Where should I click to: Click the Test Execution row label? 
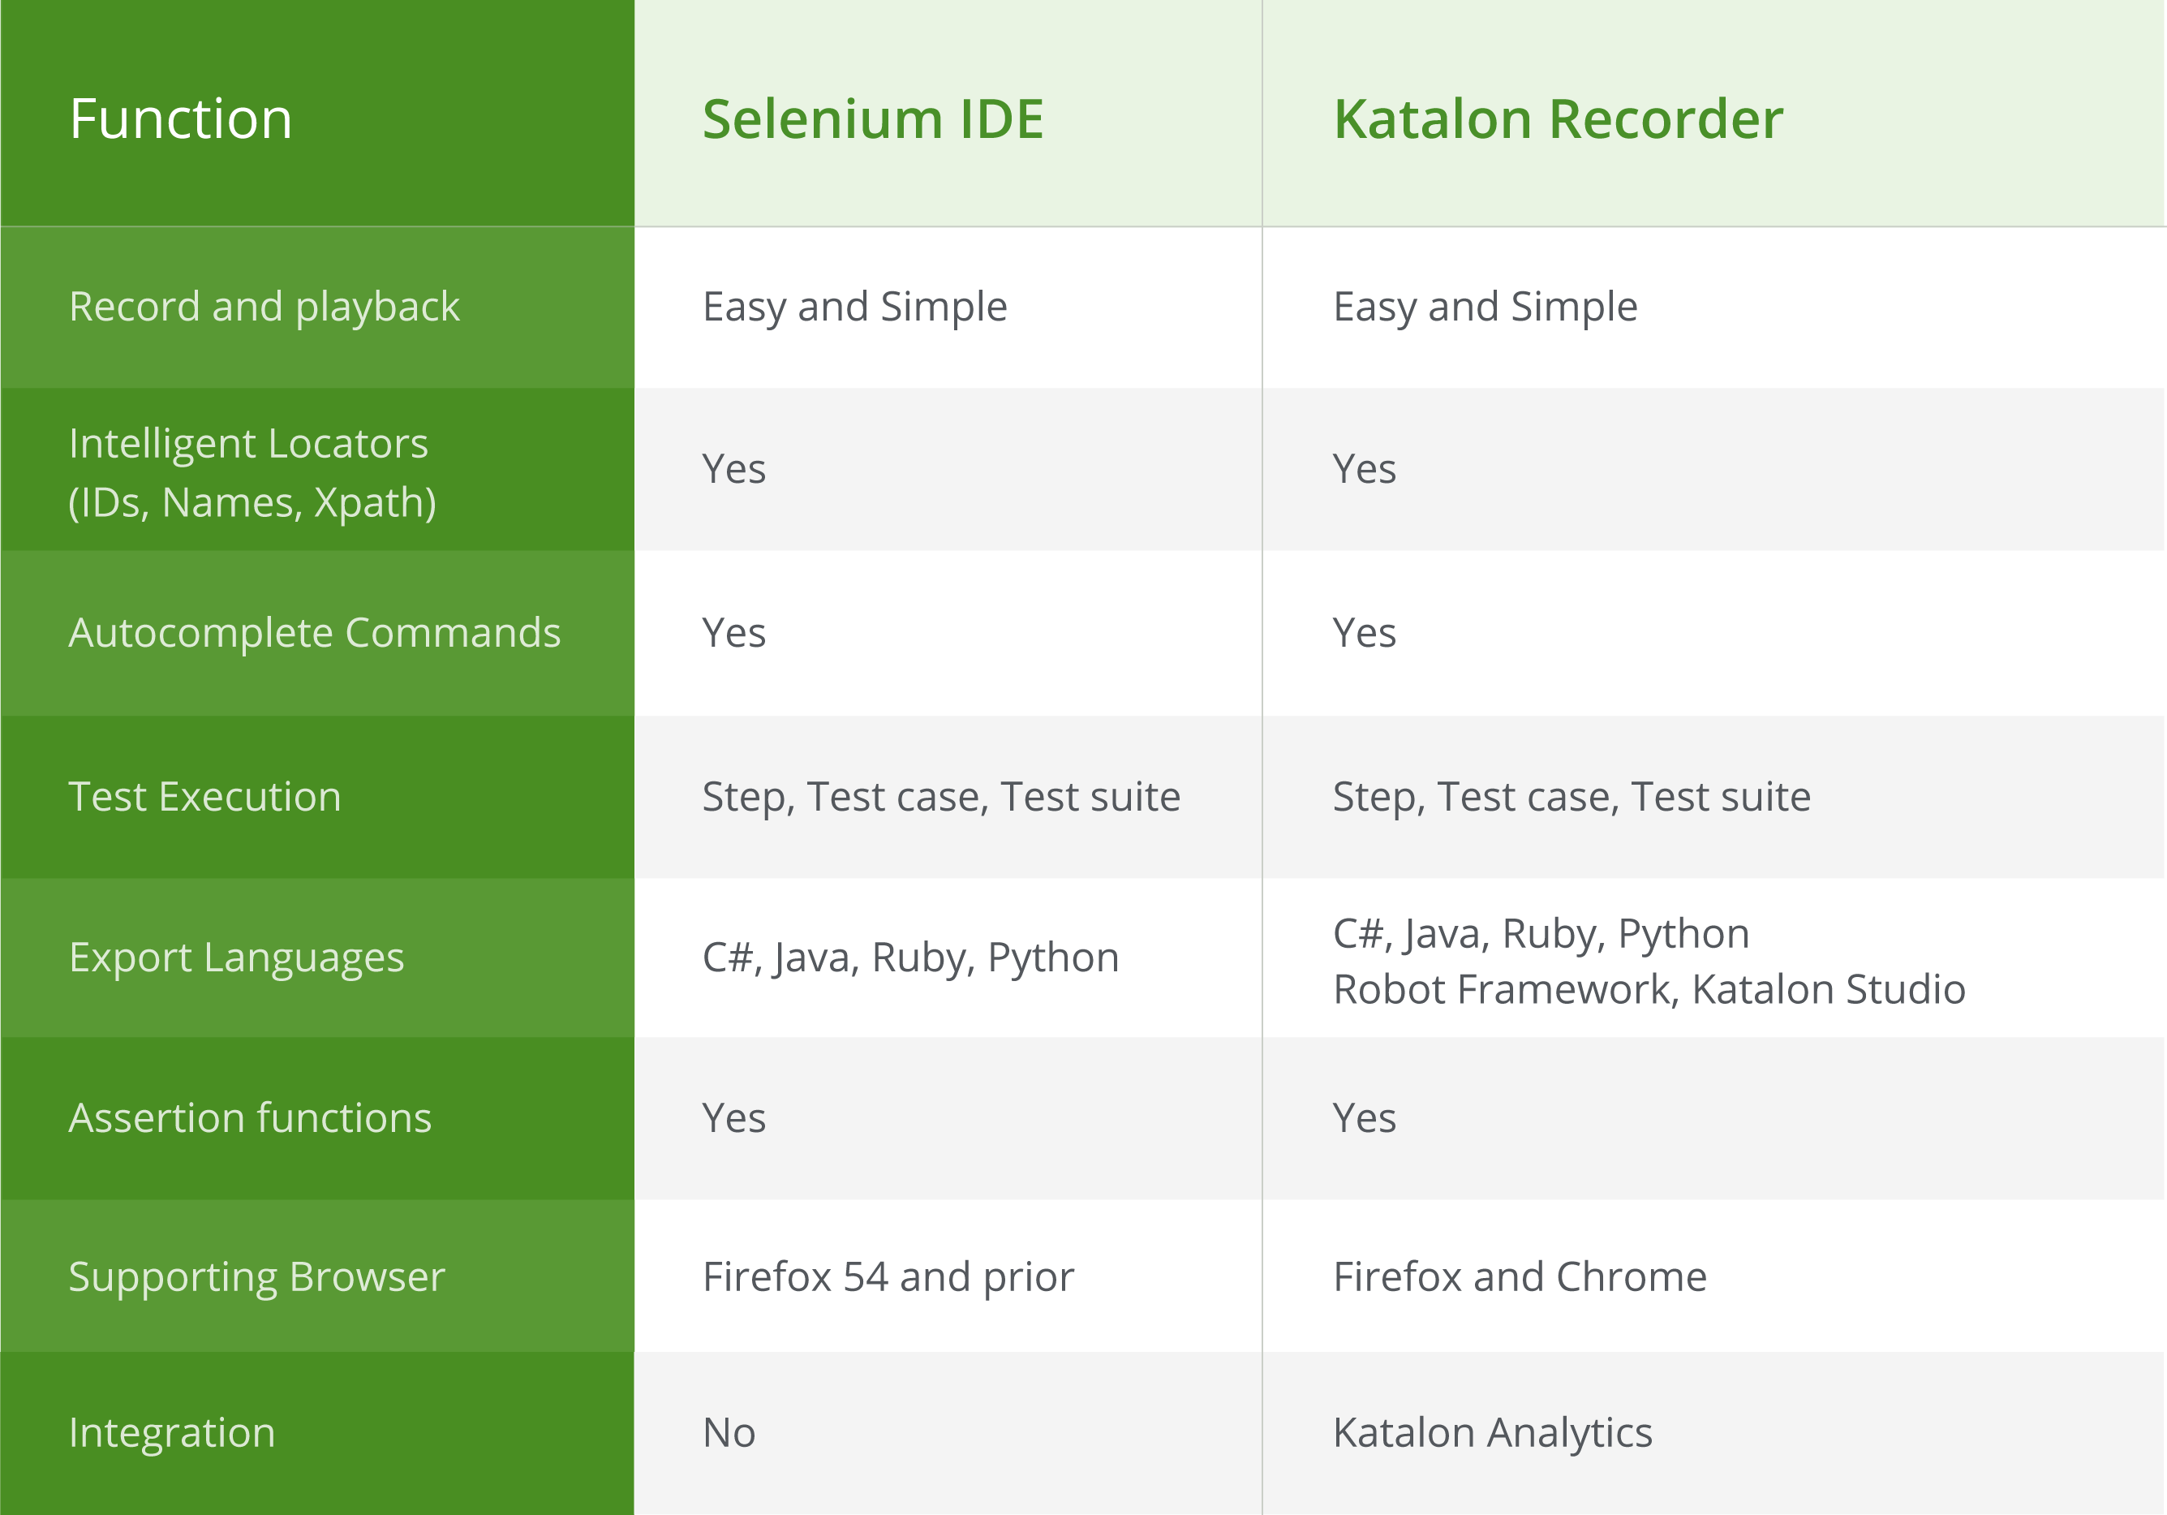[x=204, y=797]
